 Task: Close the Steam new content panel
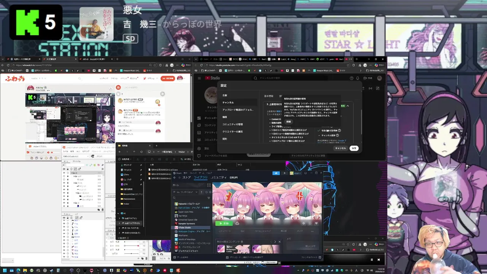(280, 242)
